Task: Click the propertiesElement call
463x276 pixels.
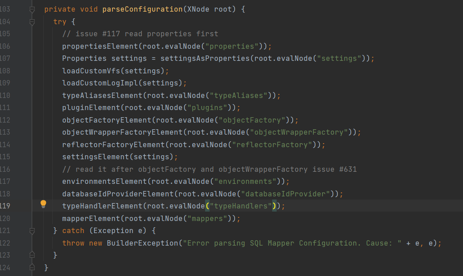Action: tap(100, 46)
